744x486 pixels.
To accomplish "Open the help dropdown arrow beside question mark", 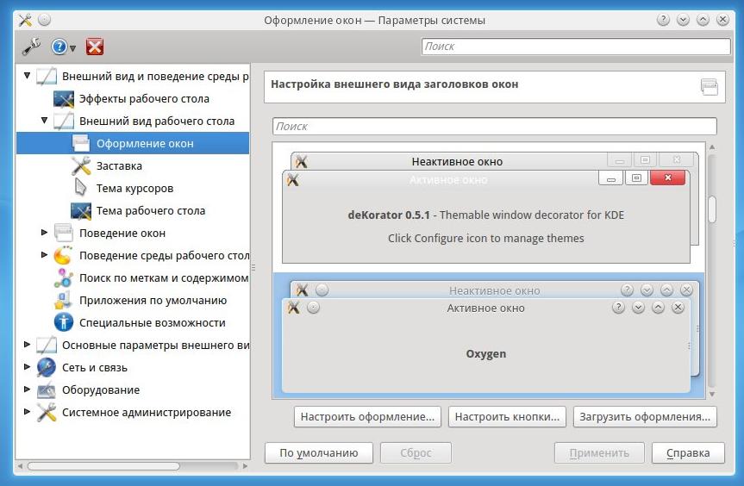I will click(72, 48).
